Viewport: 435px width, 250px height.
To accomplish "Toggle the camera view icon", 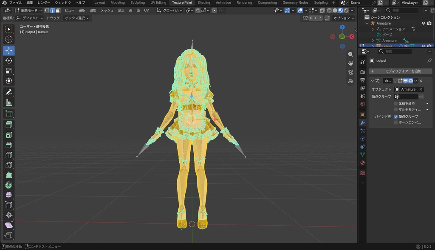I will click(350, 72).
